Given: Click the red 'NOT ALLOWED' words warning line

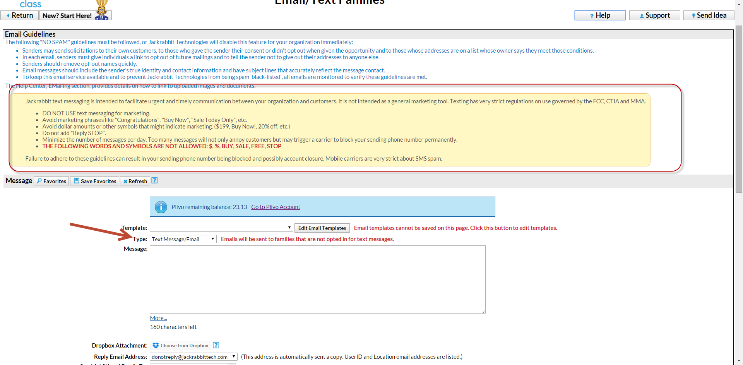Looking at the screenshot, I should [x=162, y=146].
